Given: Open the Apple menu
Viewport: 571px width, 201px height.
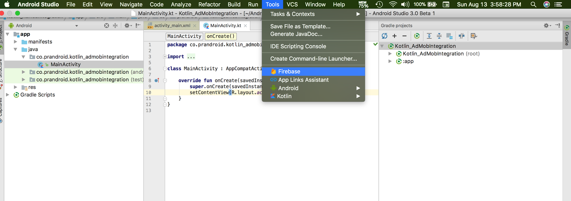Looking at the screenshot, I should tap(7, 4).
